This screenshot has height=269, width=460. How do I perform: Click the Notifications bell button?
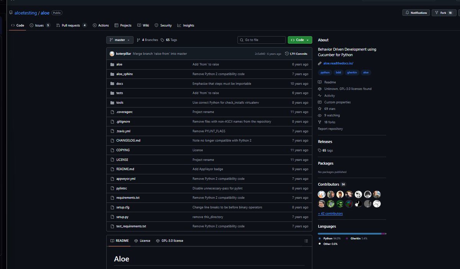(416, 13)
